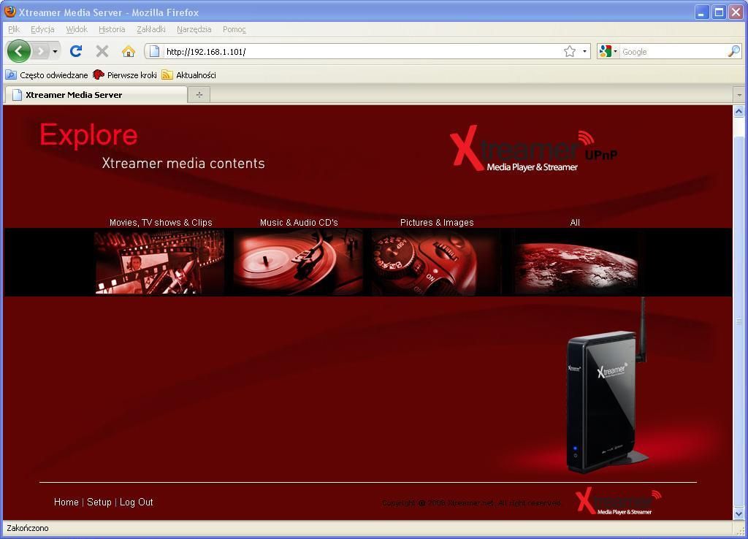Viewport: 748px width, 539px height.
Task: Open the Widok menu
Action: point(77,29)
